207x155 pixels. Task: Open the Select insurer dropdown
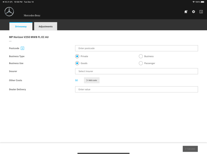coord(136,71)
